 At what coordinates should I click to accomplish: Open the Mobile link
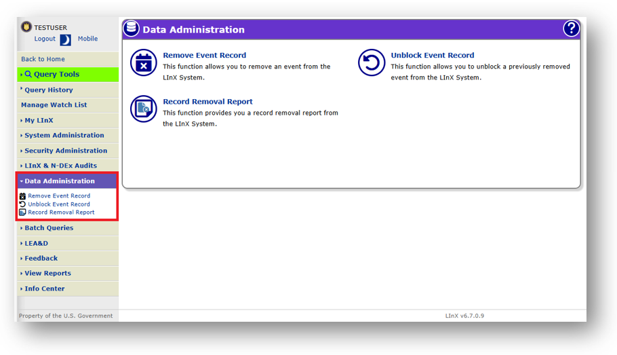coord(87,39)
